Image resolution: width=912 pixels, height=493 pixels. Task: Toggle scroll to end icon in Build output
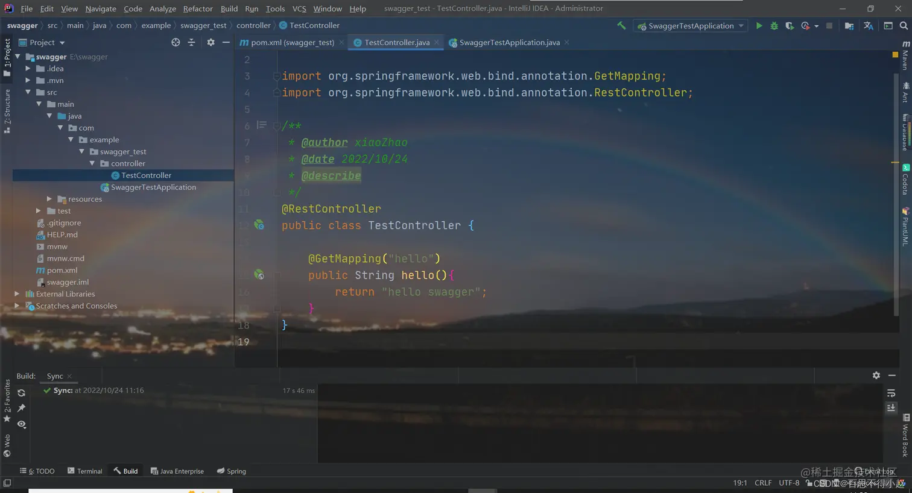pos(891,408)
